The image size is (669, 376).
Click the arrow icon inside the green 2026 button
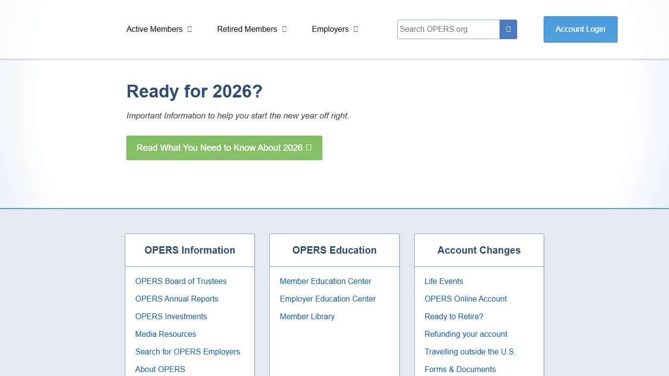coord(309,147)
